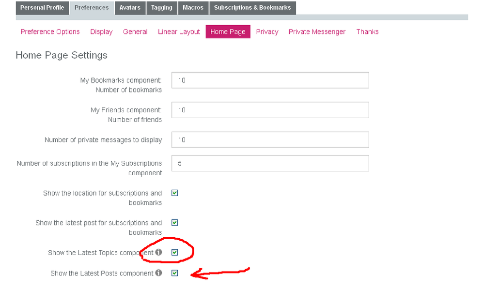Click the info icon beside Latest Topics component
The width and height of the screenshot is (484, 290).
click(159, 252)
